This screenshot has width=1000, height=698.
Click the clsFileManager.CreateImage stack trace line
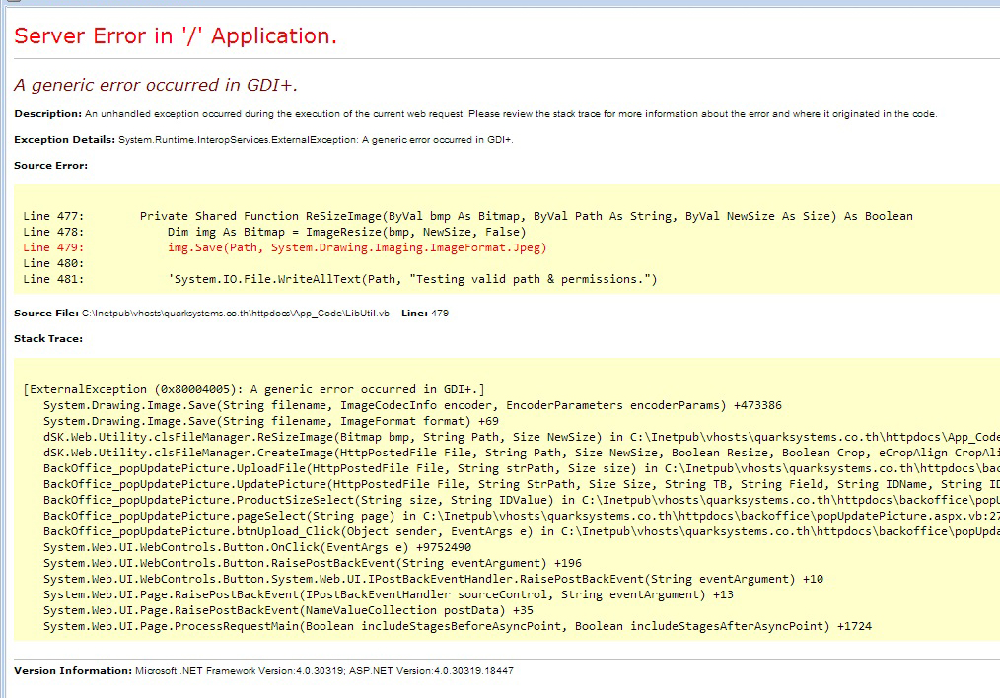(x=513, y=453)
